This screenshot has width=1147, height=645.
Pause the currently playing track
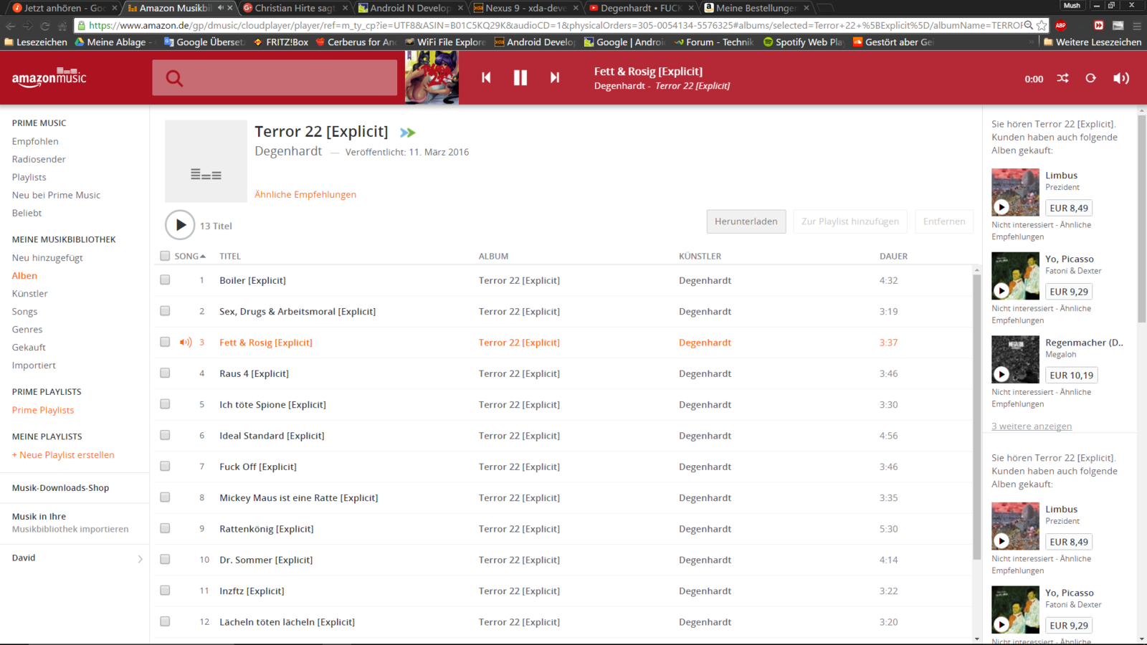[520, 78]
